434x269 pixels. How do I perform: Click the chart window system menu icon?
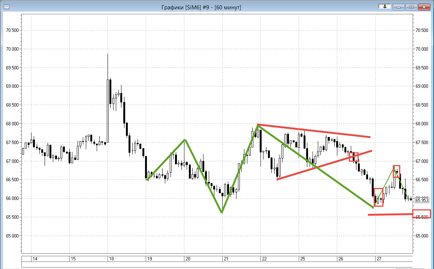6,7
